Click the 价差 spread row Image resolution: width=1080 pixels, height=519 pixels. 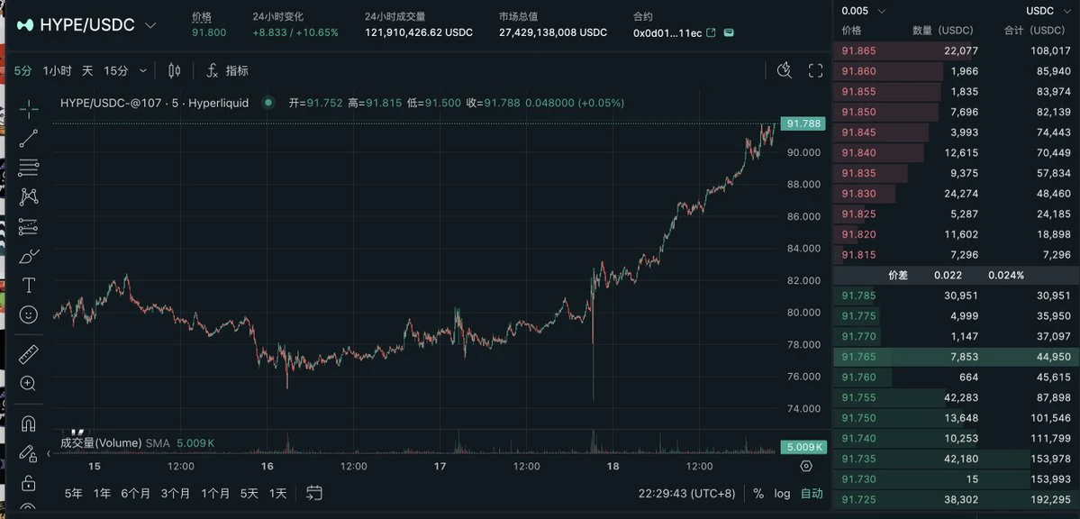point(956,275)
